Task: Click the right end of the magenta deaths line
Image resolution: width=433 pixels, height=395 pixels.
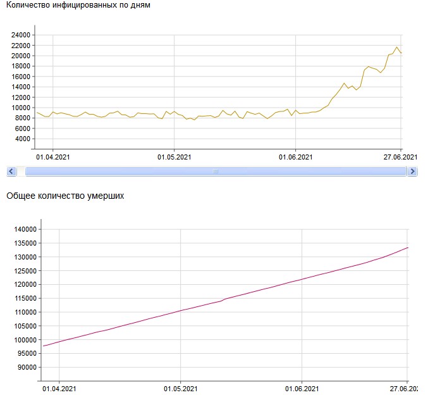Action: coord(408,248)
